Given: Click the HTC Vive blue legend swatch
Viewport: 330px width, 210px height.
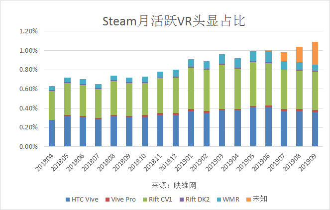Looking at the screenshot, I should [x=68, y=200].
